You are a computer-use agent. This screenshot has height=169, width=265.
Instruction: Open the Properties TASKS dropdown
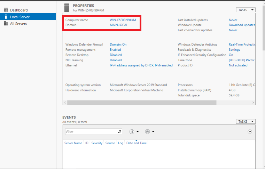(x=245, y=10)
